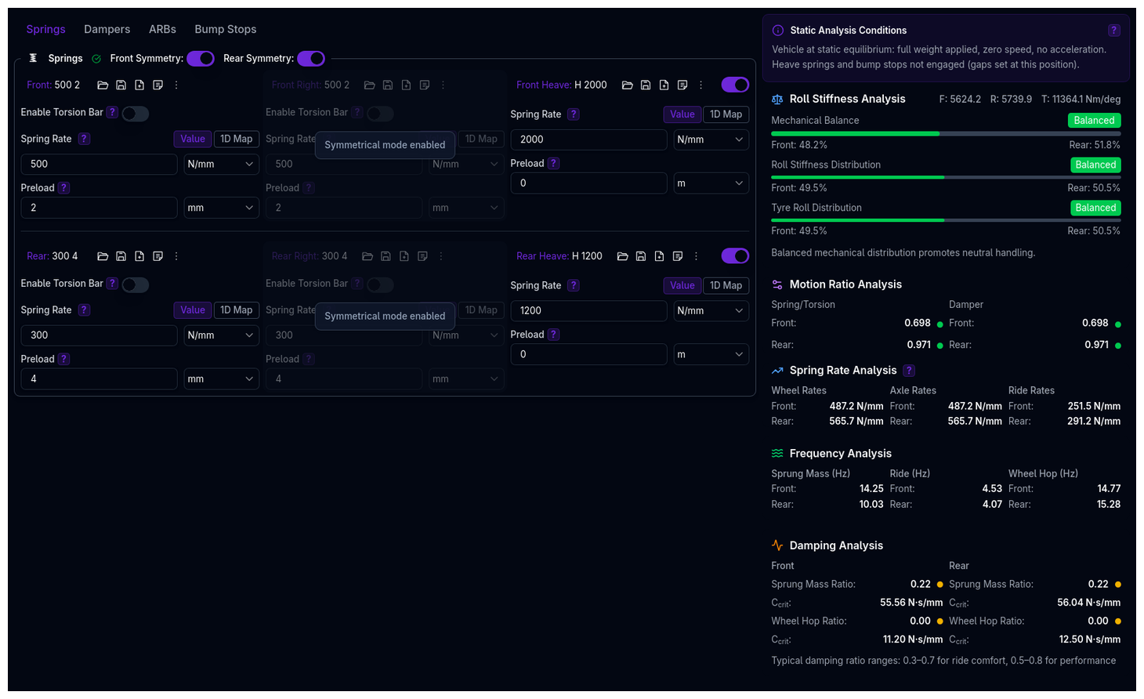Save the Front Heave spring configuration
The width and height of the screenshot is (1144, 699).
646,85
